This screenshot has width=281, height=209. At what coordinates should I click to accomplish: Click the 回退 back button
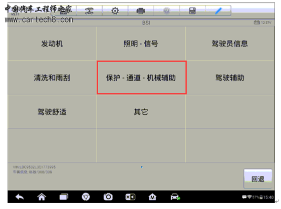pyautogui.click(x=257, y=178)
